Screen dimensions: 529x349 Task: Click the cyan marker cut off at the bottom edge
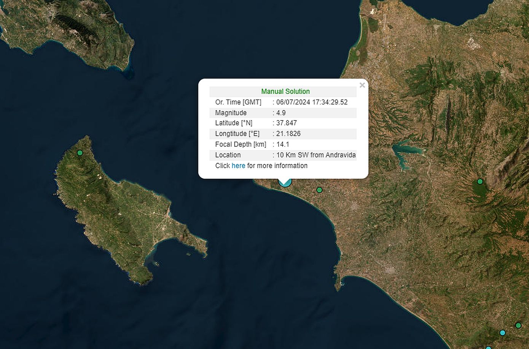click(x=488, y=347)
